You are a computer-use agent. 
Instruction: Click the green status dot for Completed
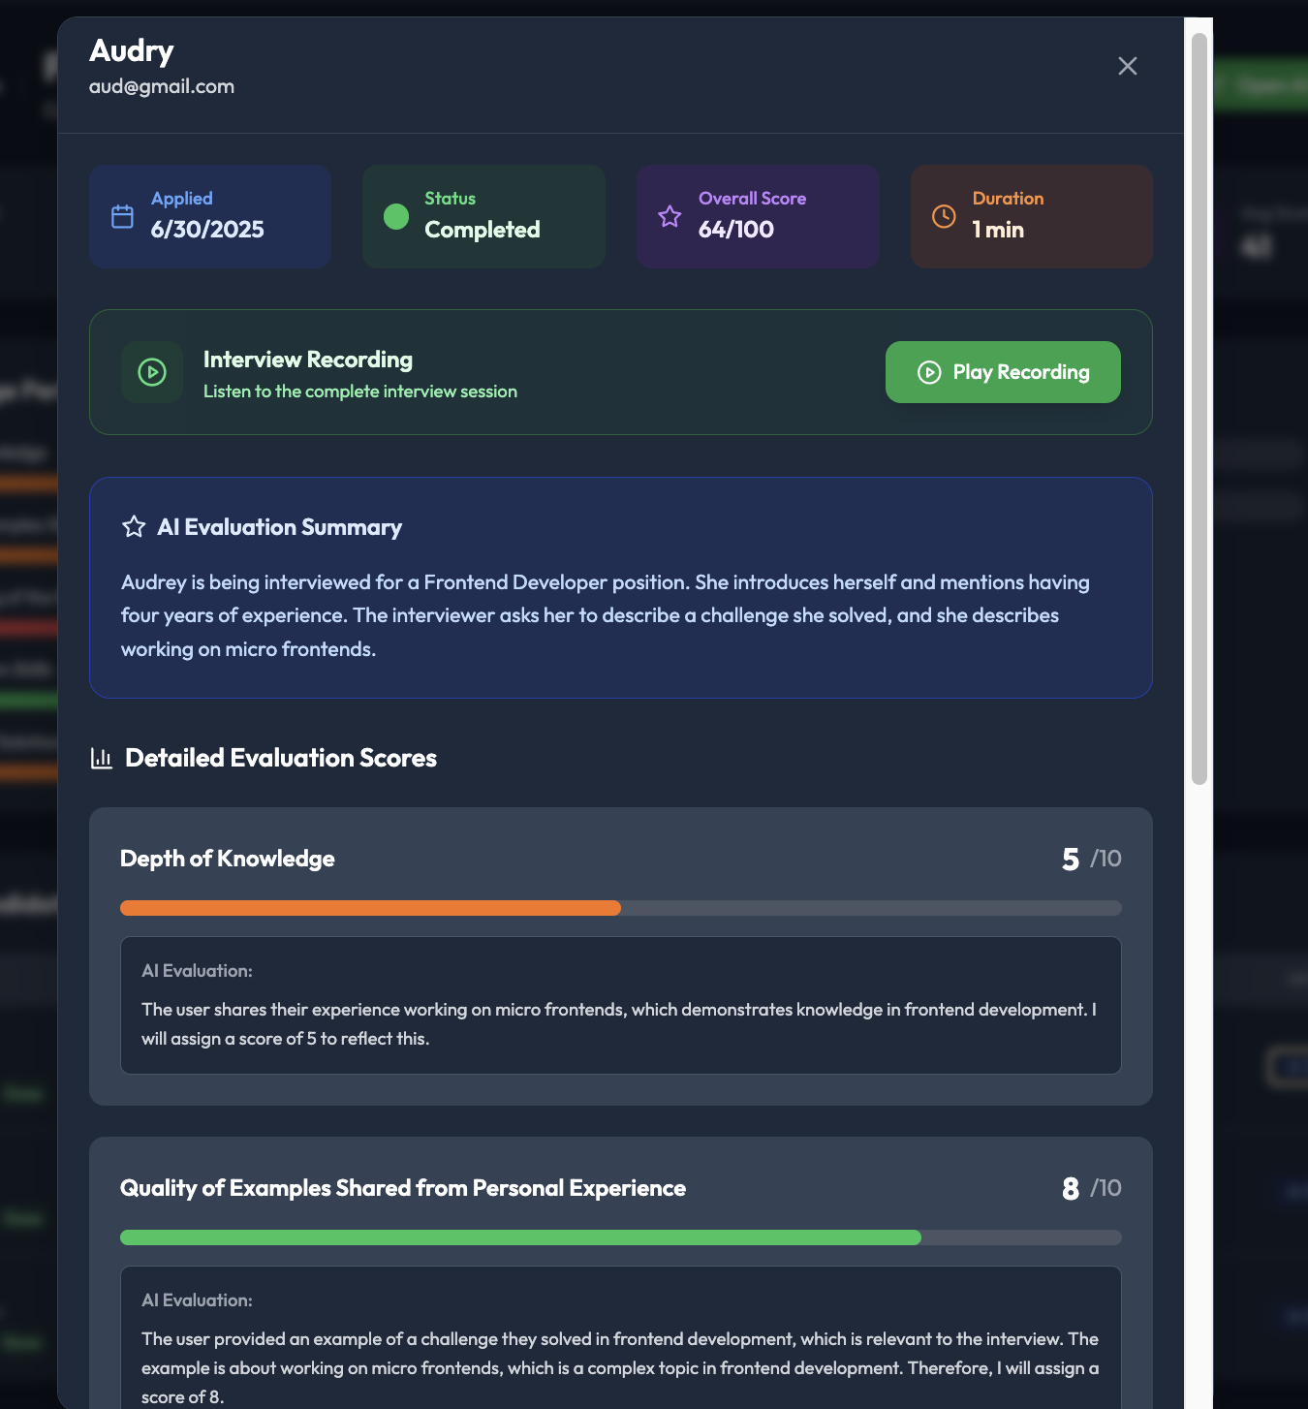tap(395, 218)
